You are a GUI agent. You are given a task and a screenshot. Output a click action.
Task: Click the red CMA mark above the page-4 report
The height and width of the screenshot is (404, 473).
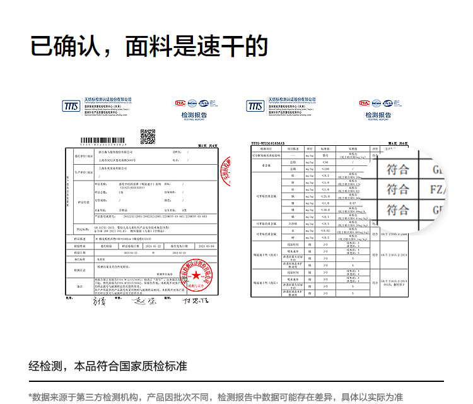365,103
